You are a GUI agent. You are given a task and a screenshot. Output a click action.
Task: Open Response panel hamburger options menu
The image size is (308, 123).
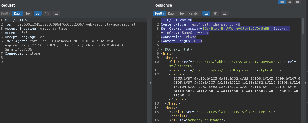click(x=225, y=13)
